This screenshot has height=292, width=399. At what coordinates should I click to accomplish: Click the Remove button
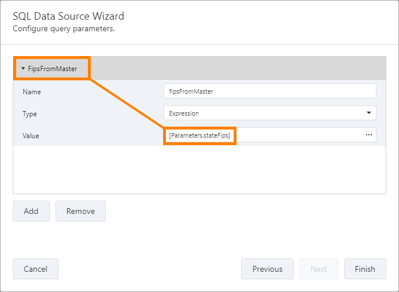80,211
